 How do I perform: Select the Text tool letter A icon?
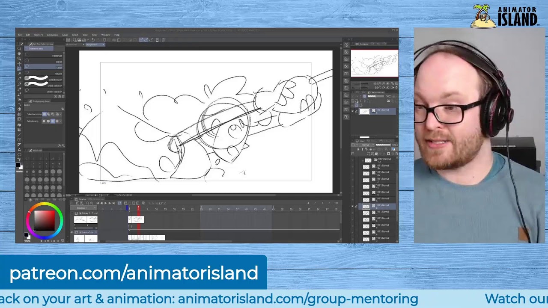pos(19,150)
